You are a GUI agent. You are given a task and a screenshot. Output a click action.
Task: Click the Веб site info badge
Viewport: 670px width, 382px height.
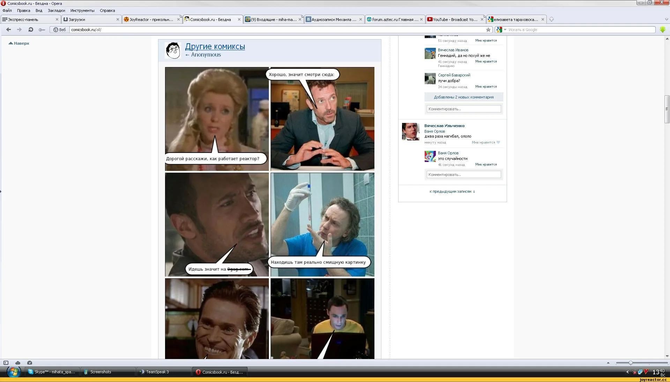pyautogui.click(x=59, y=30)
